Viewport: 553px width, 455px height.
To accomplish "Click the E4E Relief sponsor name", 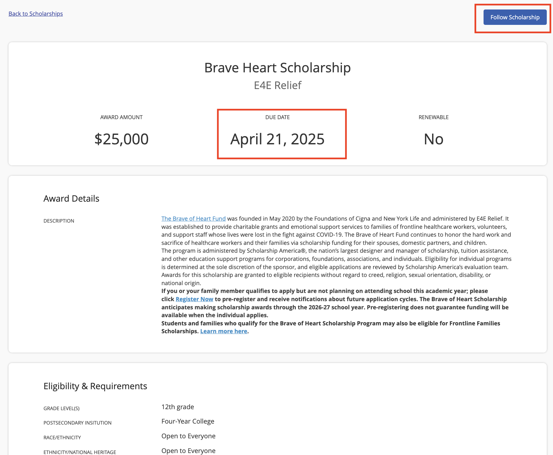I will click(x=277, y=85).
